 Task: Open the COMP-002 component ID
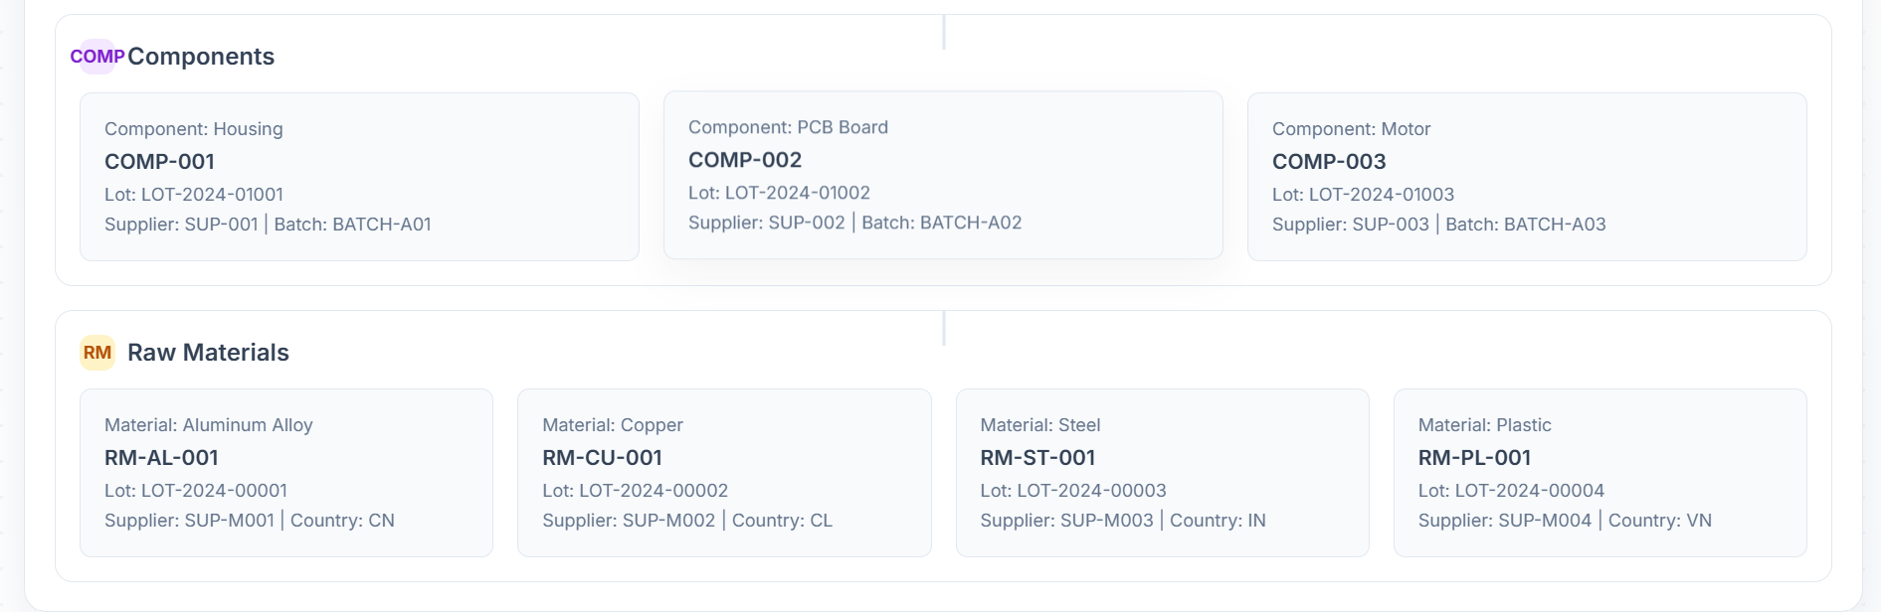[x=744, y=160]
